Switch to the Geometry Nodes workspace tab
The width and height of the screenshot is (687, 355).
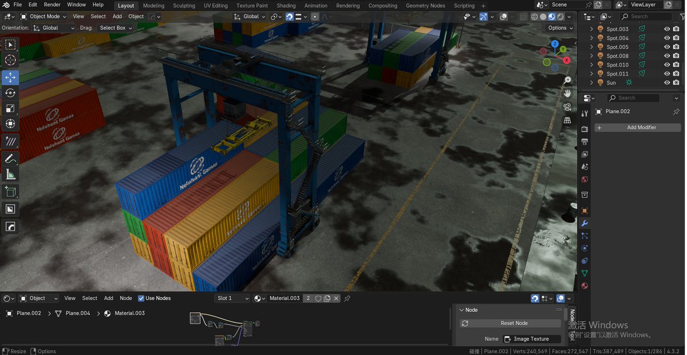coord(425,6)
